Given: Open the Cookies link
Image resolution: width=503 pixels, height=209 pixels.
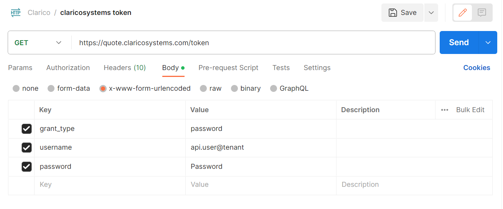Looking at the screenshot, I should 477,68.
